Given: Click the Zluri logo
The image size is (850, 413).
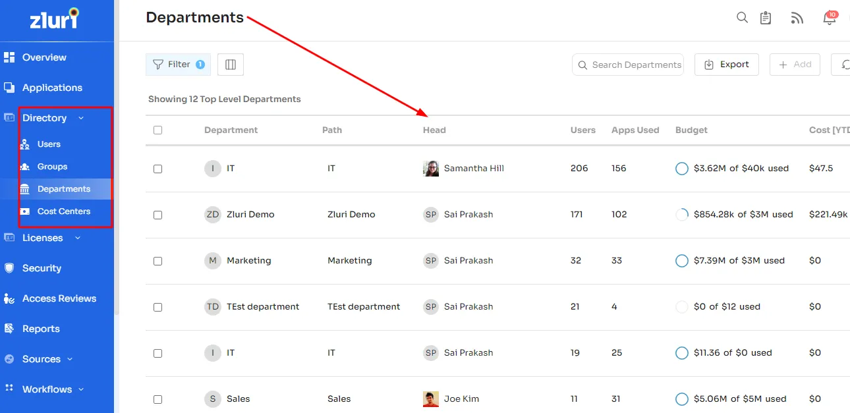Looking at the screenshot, I should pos(55,18).
